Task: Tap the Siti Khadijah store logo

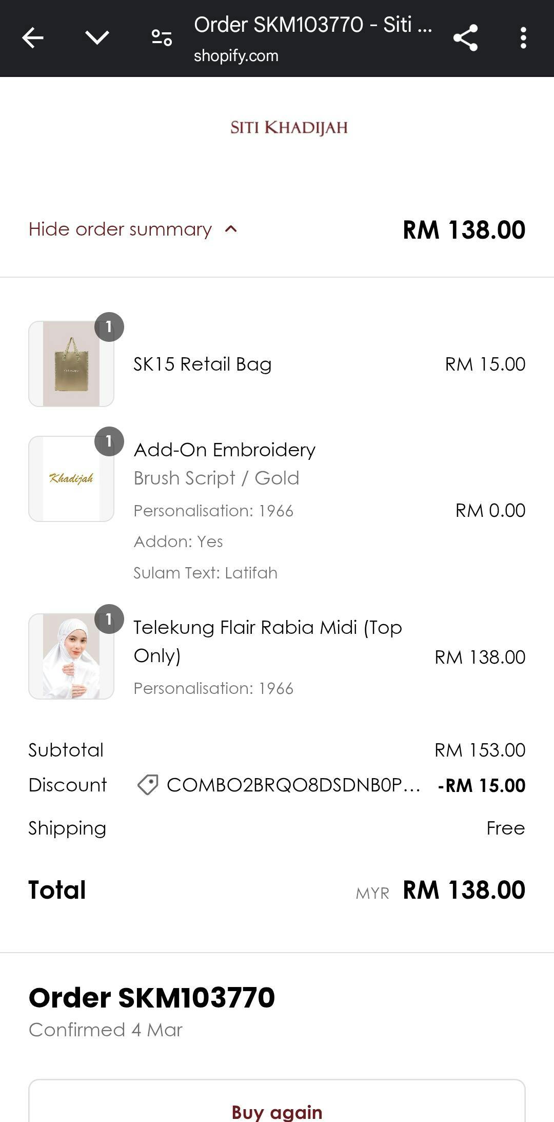Action: pos(289,127)
